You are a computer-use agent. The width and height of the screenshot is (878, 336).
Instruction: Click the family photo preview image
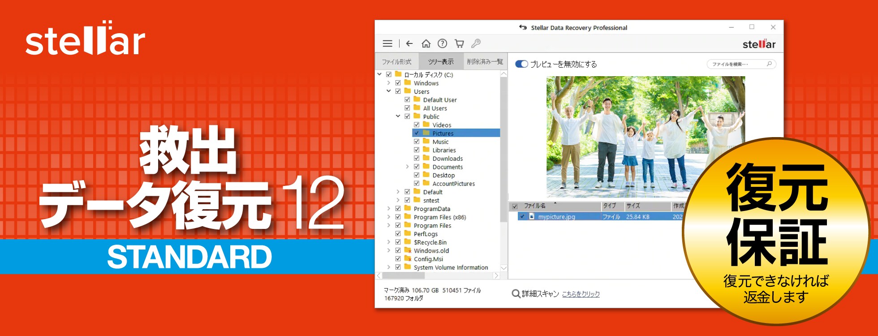(x=646, y=137)
